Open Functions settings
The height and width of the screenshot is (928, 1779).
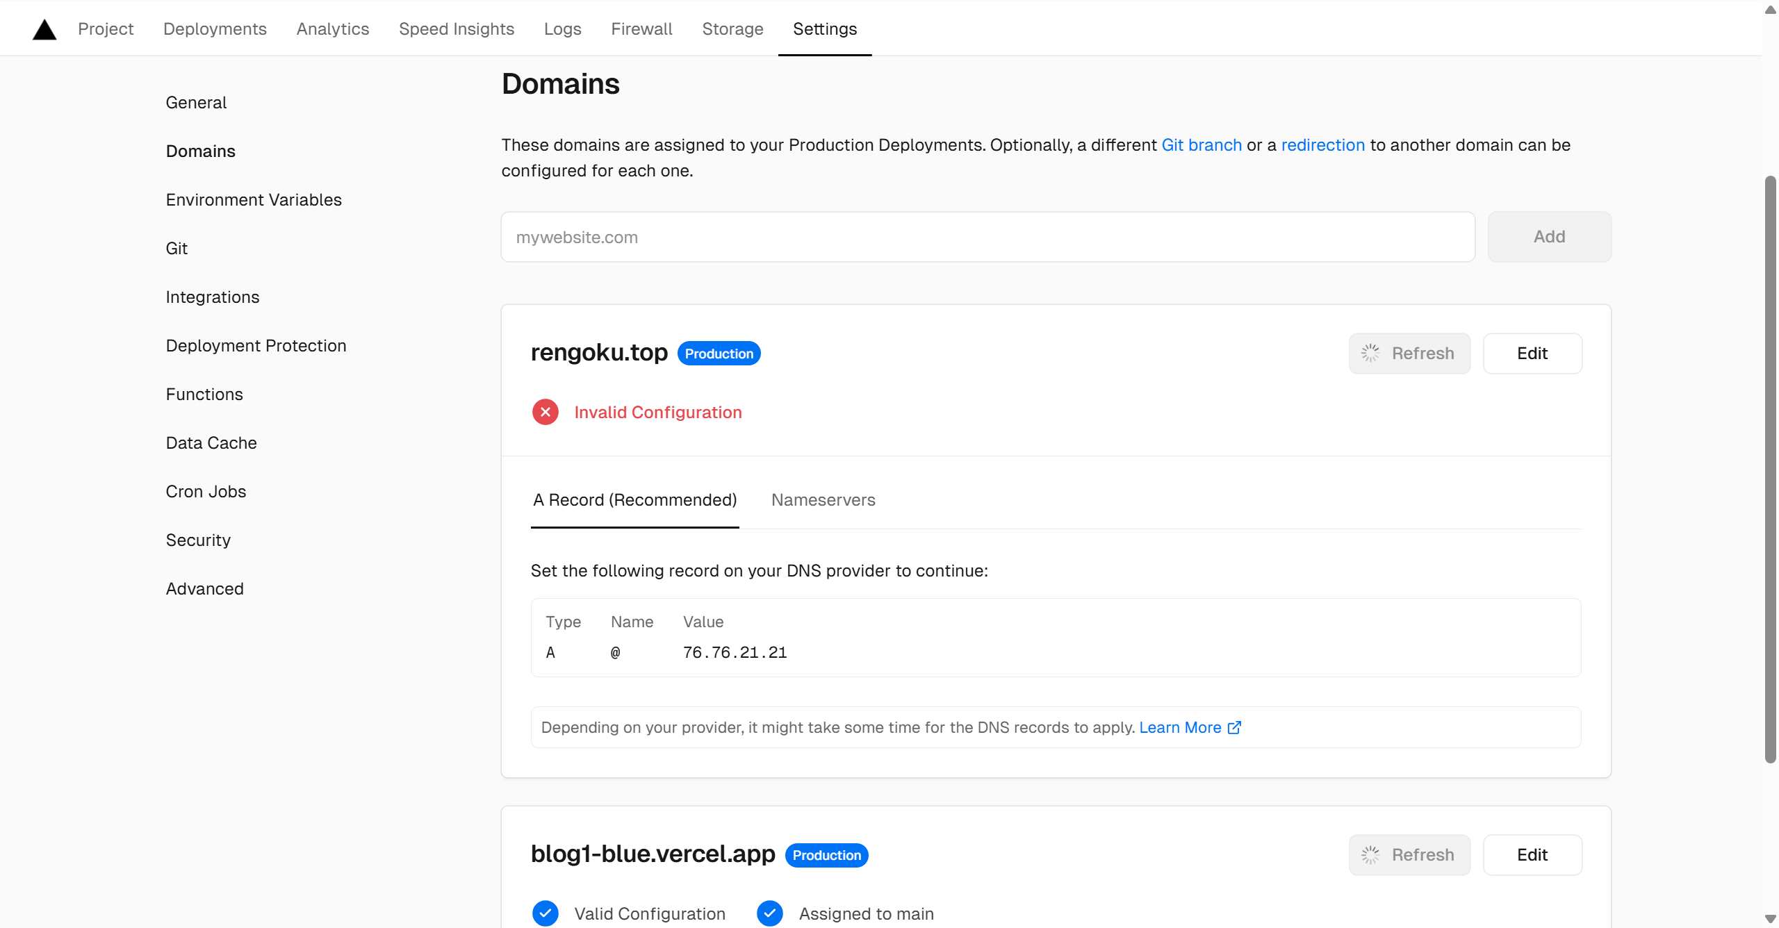point(204,395)
